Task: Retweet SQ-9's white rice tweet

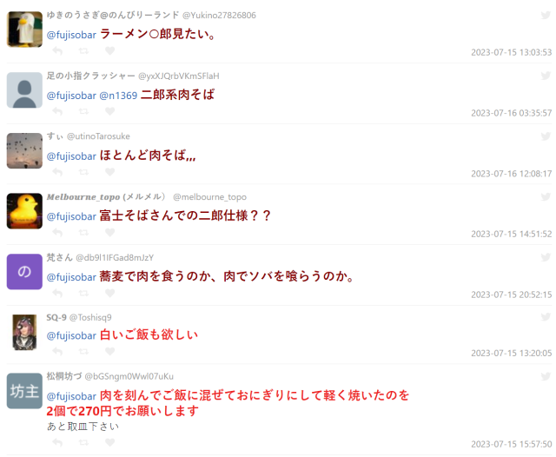Action: pos(83,351)
